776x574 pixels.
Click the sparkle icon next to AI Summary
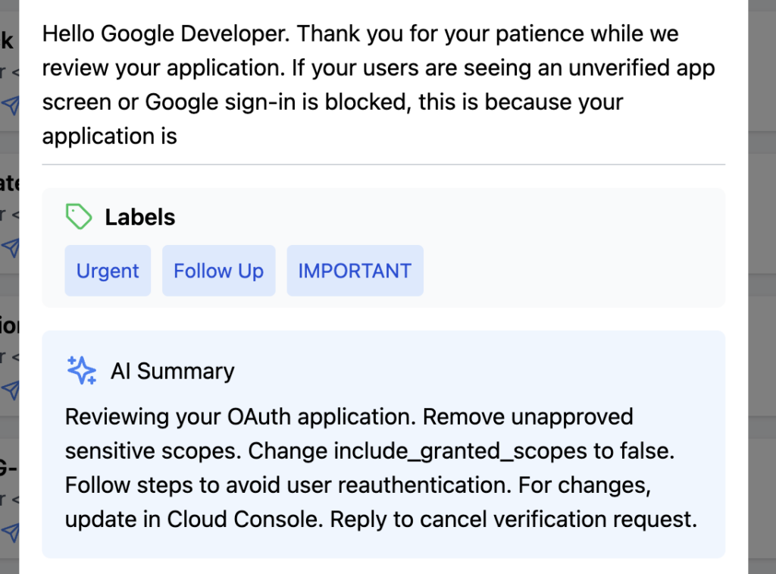click(x=82, y=371)
